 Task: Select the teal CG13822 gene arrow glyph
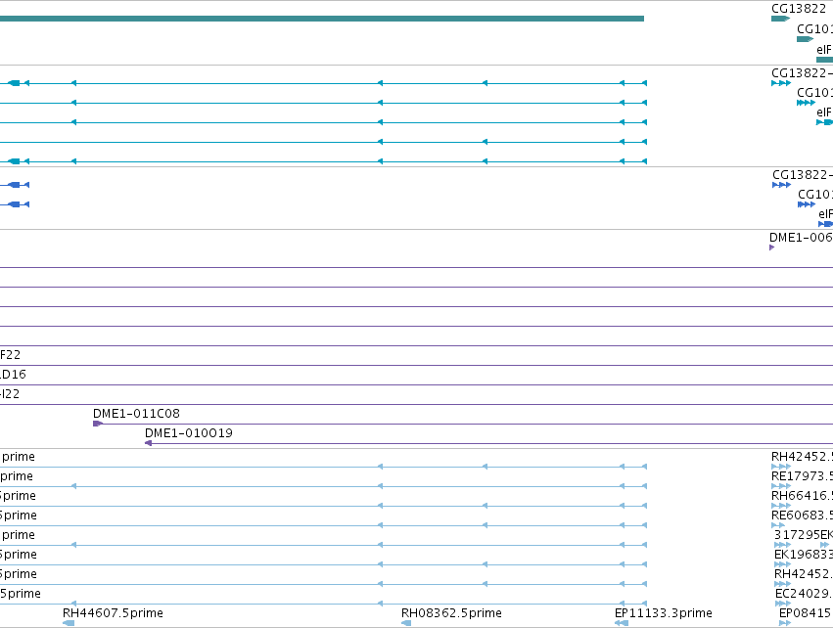(780, 19)
